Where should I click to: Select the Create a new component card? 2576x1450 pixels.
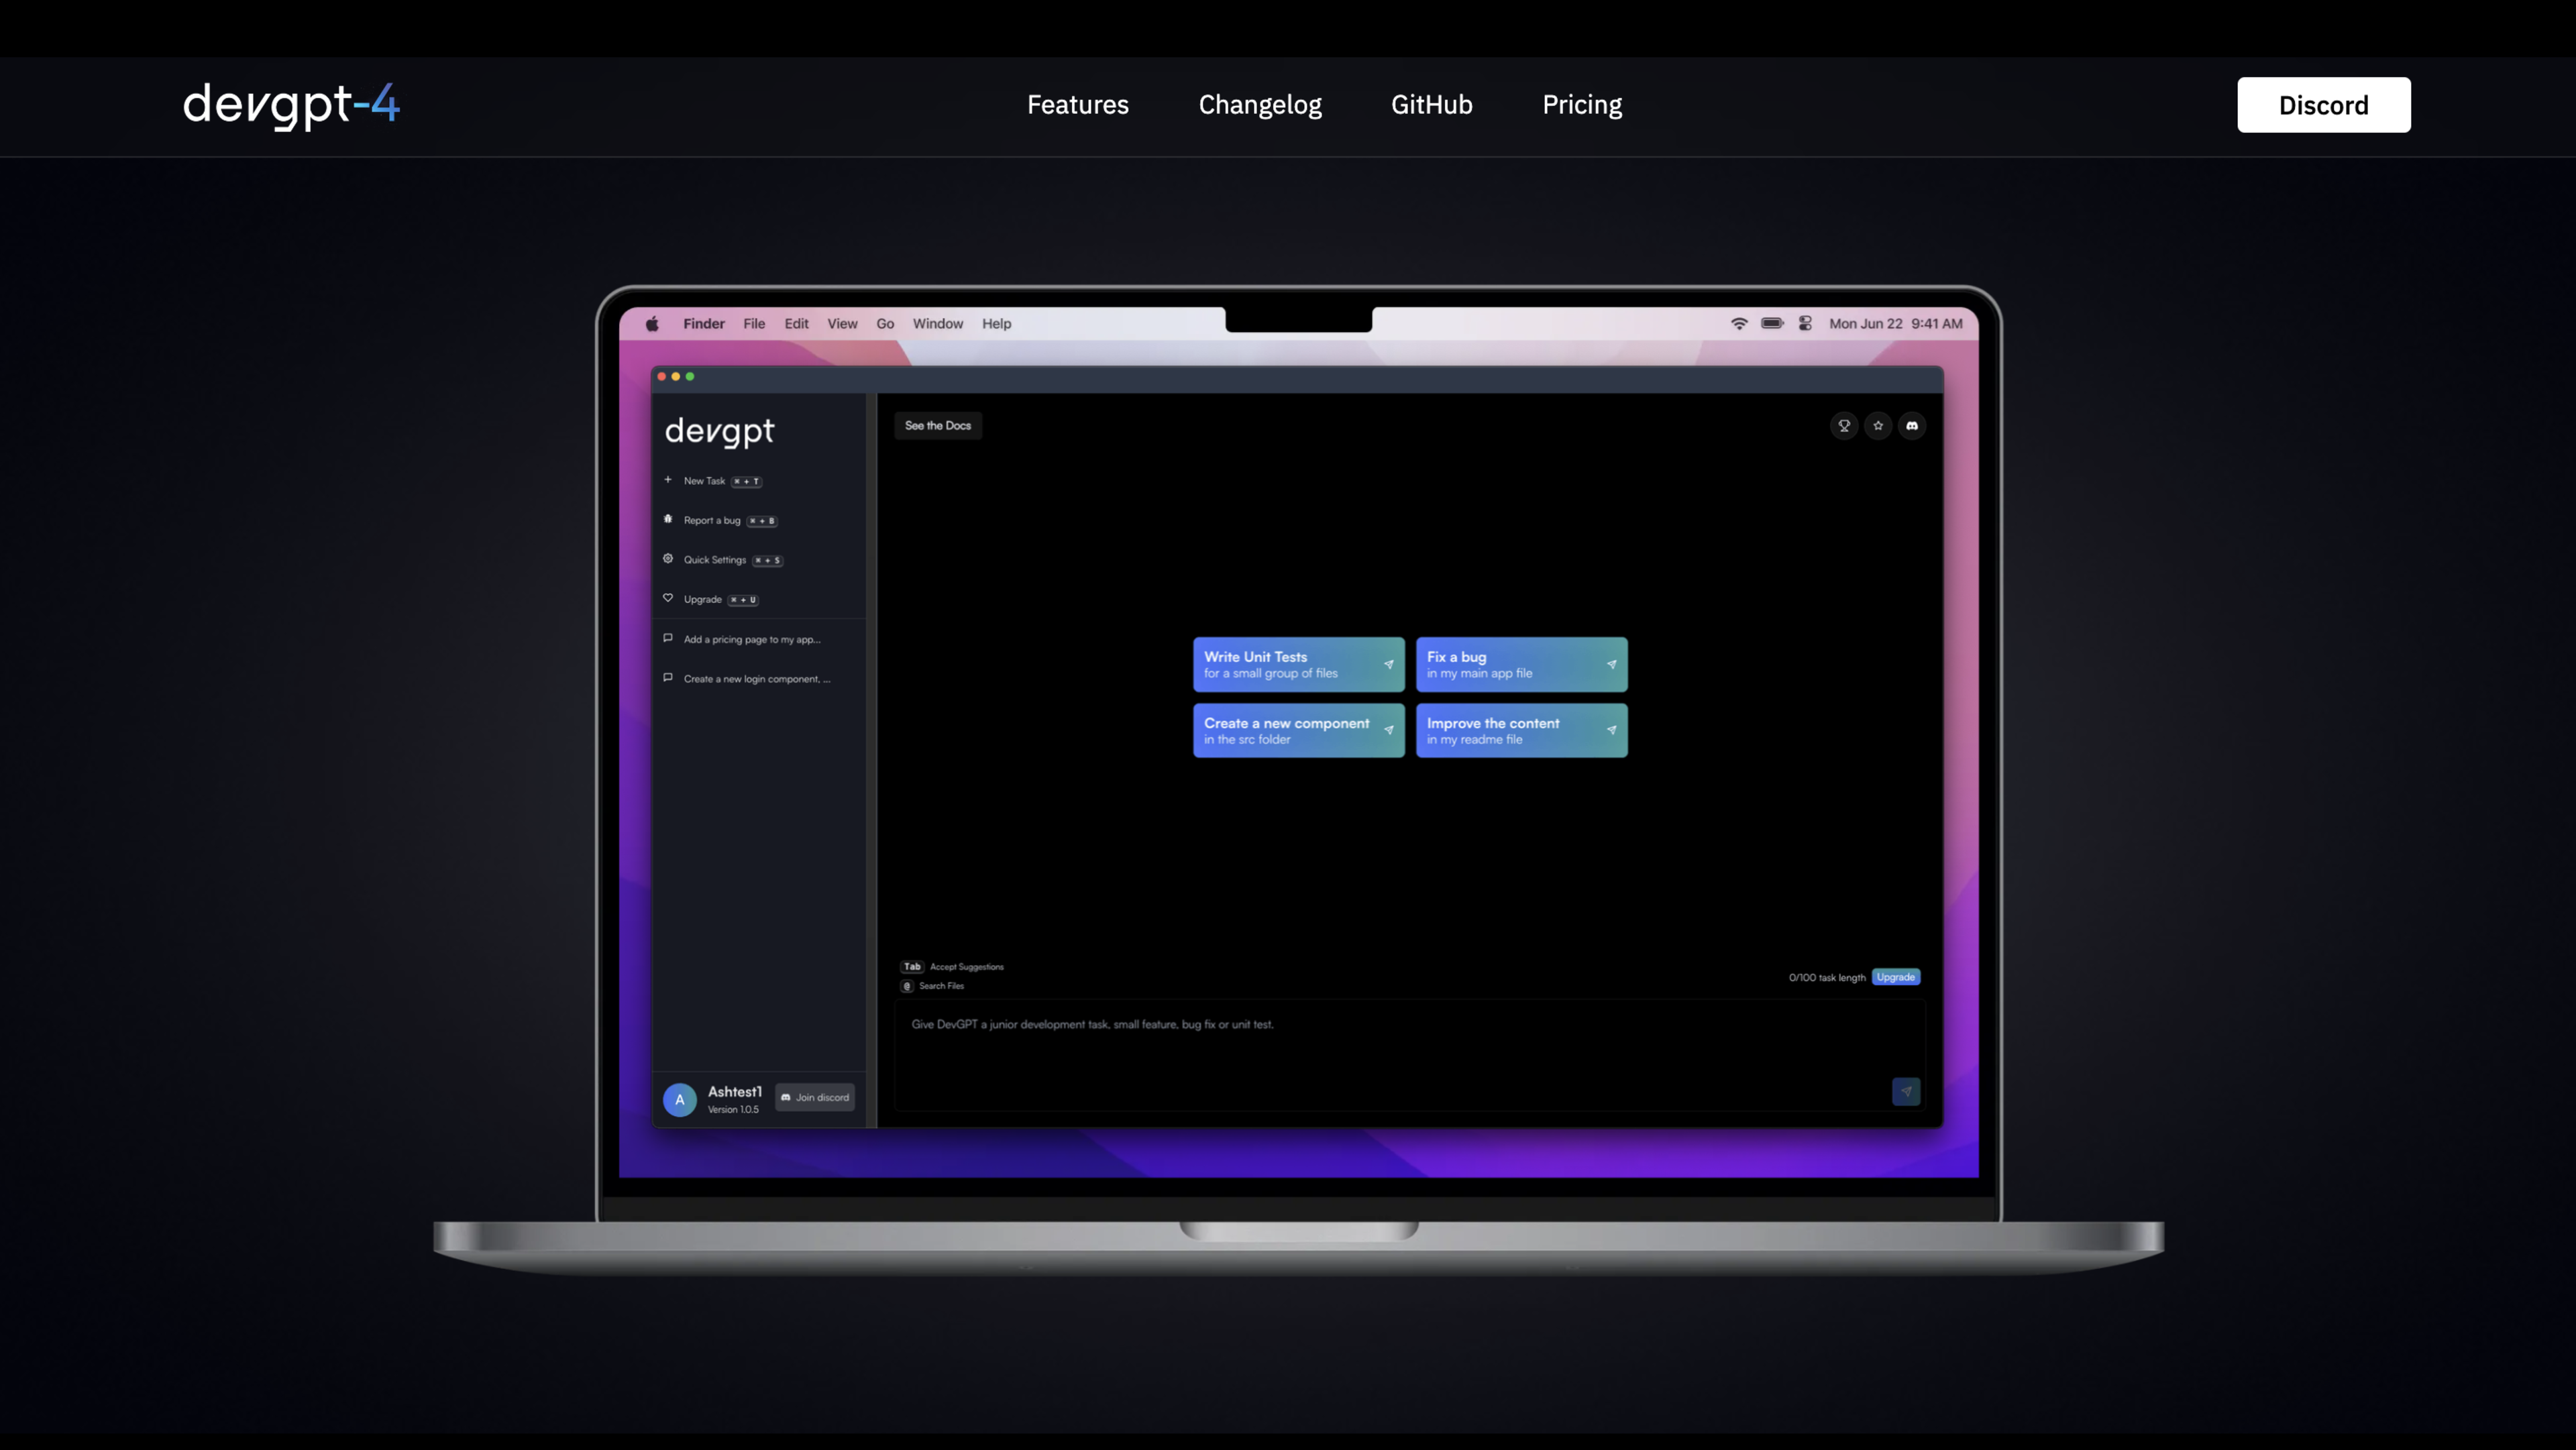coord(1298,730)
